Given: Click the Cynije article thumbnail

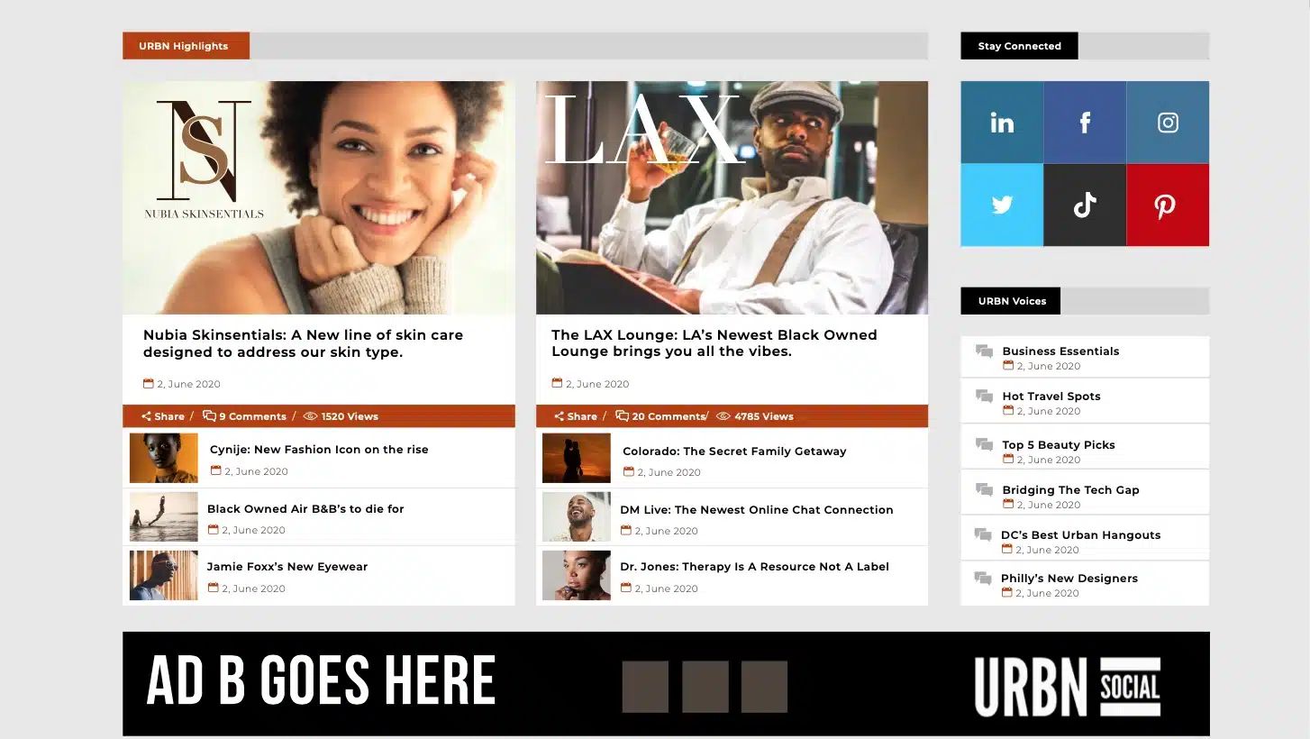Looking at the screenshot, I should coord(164,458).
